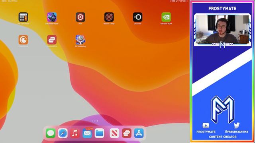The image size is (255, 143).
Task: Open the orange Crunchyroll app
Action: pos(23,40)
